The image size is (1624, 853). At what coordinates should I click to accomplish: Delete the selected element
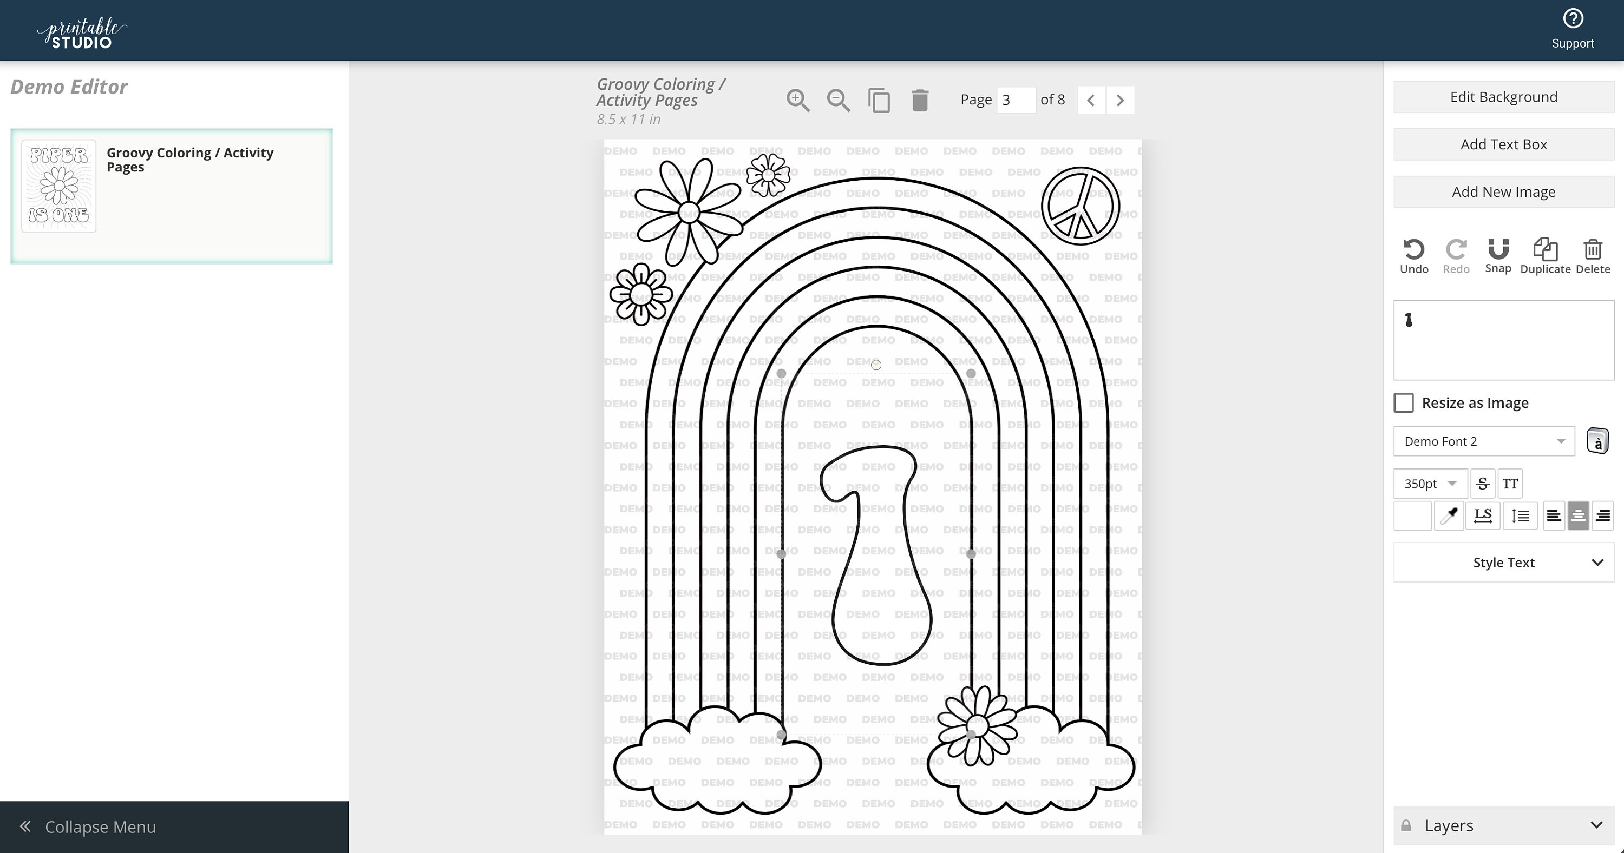pos(1593,256)
